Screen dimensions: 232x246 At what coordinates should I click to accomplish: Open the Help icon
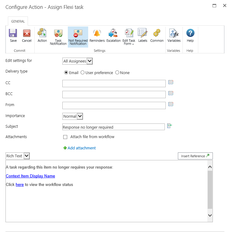coord(190,34)
